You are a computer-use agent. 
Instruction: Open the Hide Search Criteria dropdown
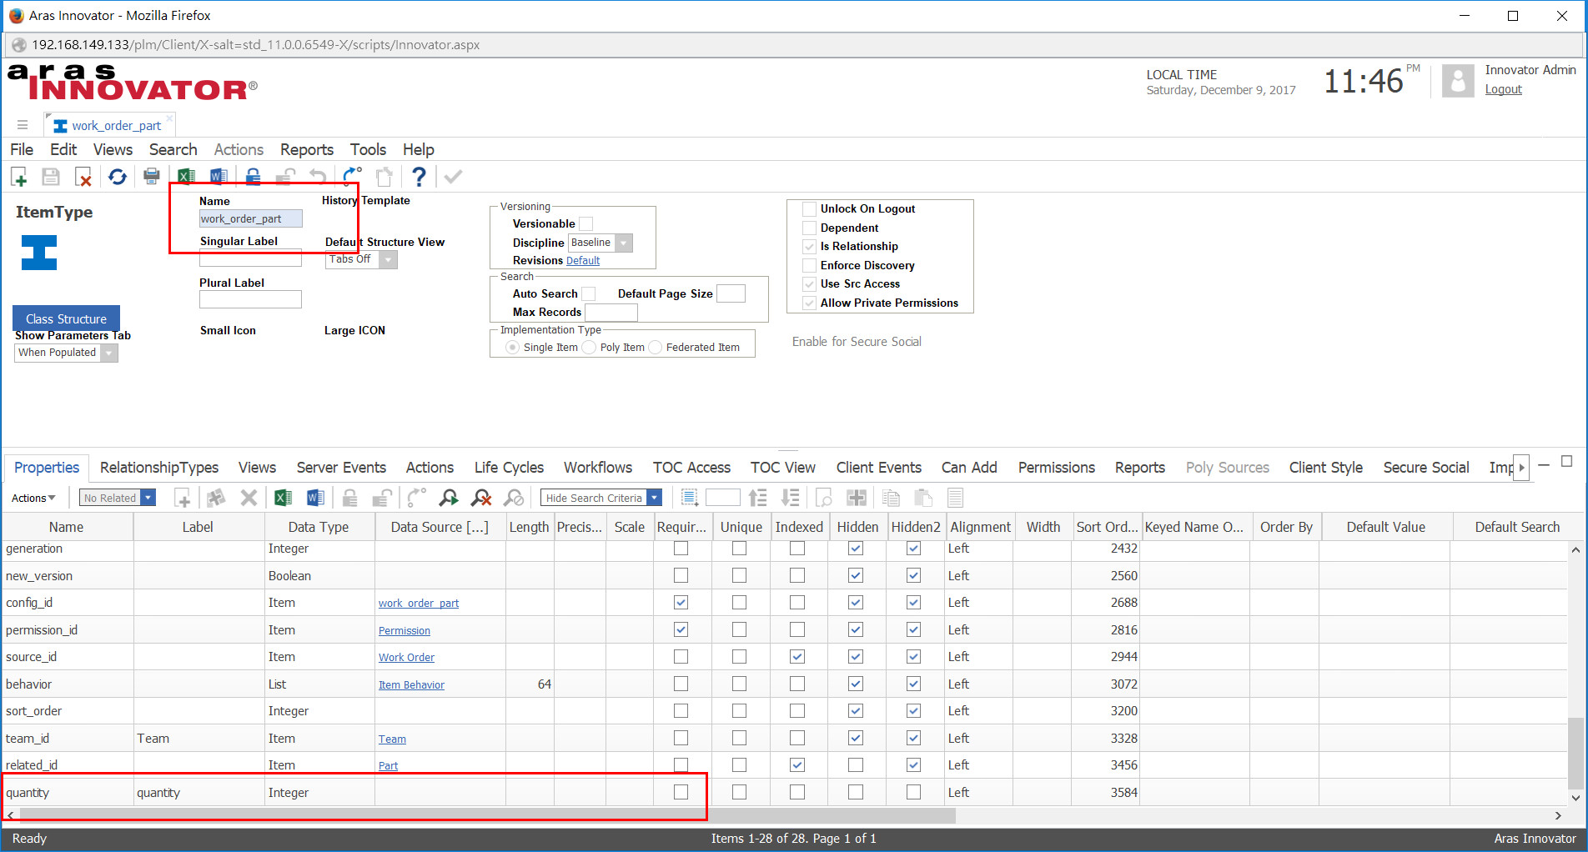point(654,498)
